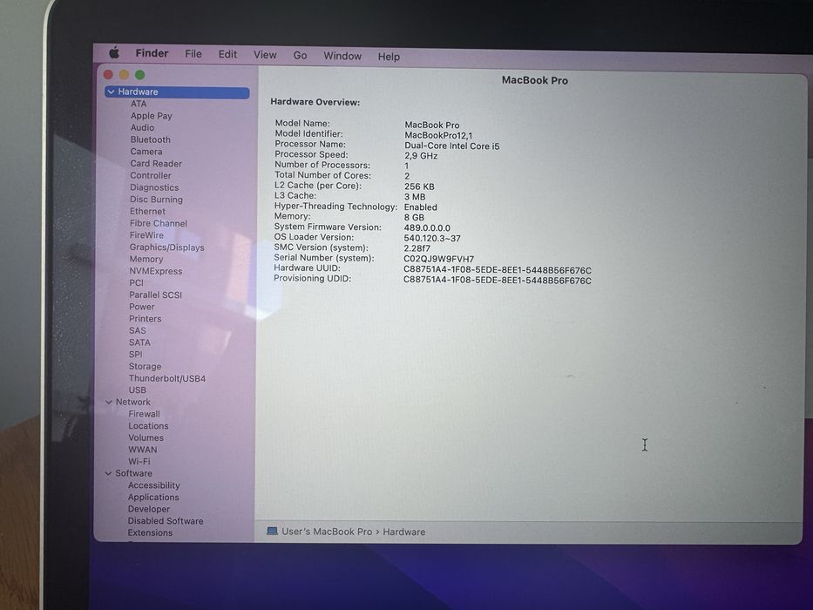The height and width of the screenshot is (610, 813).
Task: Select Wi-Fi in the sidebar
Action: (139, 462)
